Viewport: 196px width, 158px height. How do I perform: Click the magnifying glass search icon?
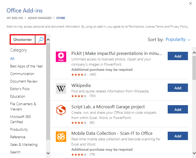tap(40, 40)
